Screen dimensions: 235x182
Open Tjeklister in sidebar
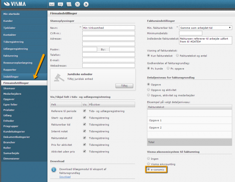(24, 28)
